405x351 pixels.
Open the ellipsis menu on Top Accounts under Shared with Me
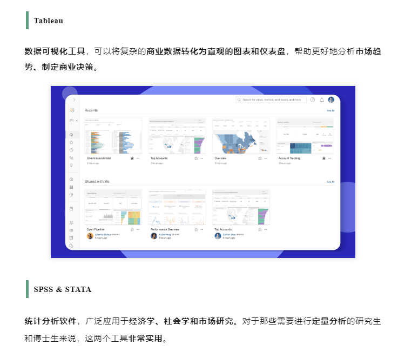[x=266, y=229]
